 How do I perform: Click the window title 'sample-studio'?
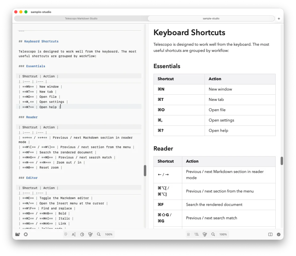(41, 12)
